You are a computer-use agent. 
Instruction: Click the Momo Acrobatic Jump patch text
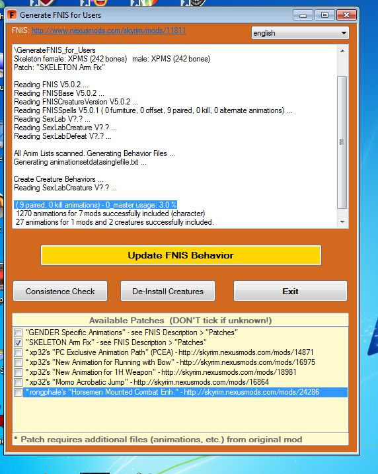[147, 382]
